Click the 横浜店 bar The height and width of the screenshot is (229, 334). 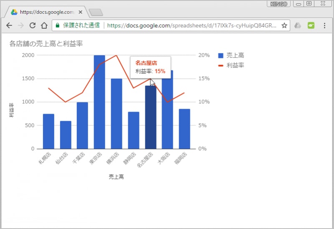pyautogui.click(x=116, y=114)
